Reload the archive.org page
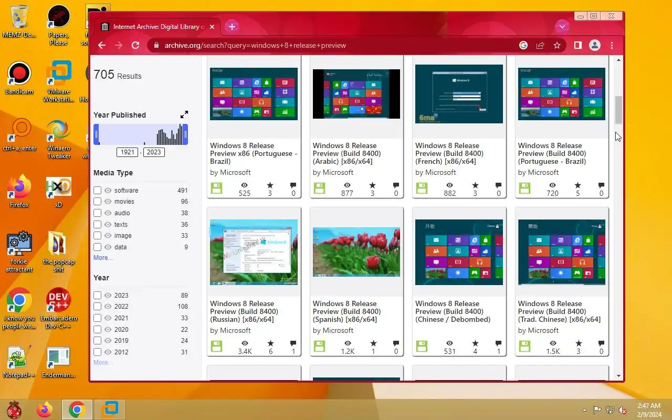The image size is (672, 420). 135,46
